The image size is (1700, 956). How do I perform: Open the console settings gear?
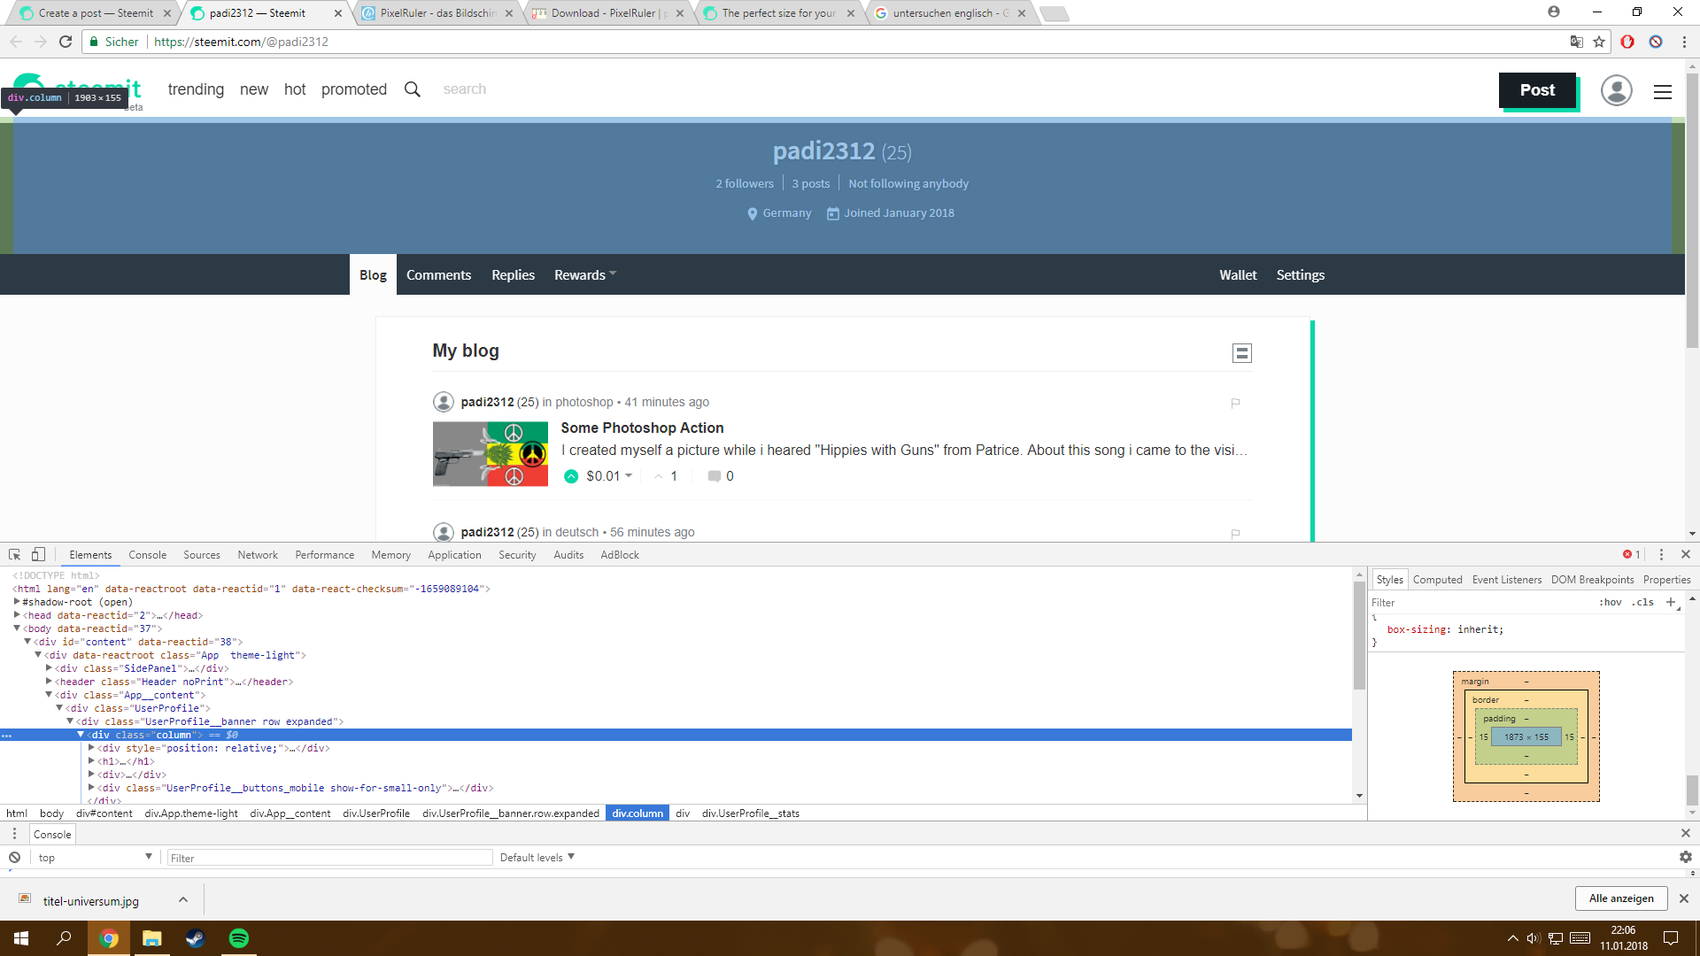click(1686, 857)
